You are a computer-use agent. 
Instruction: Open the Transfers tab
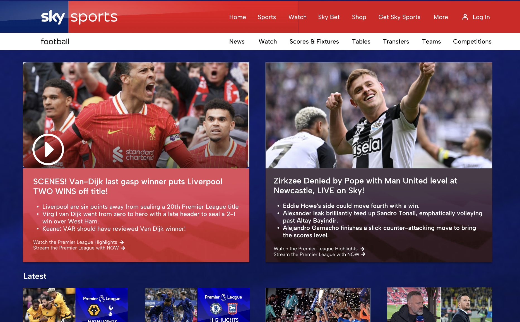click(x=396, y=42)
